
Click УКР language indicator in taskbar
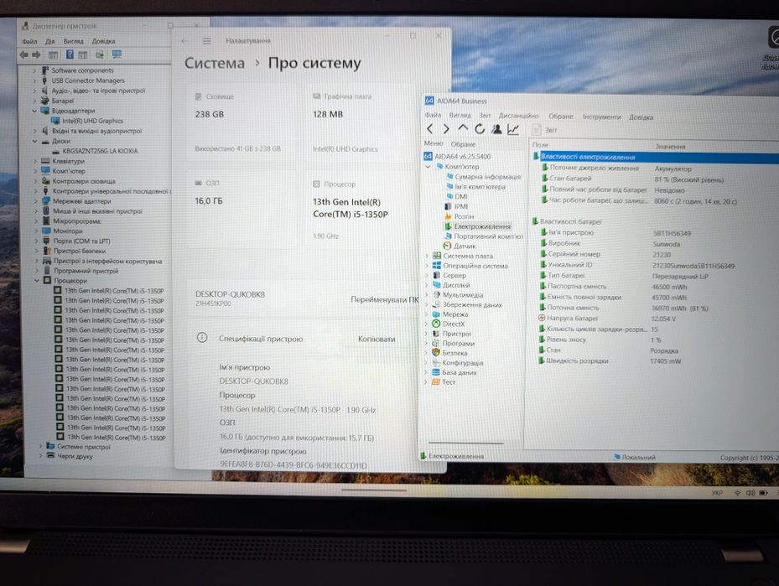click(717, 493)
